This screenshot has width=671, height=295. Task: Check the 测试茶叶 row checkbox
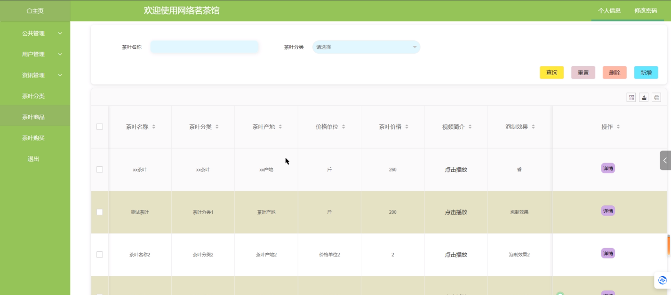click(99, 212)
